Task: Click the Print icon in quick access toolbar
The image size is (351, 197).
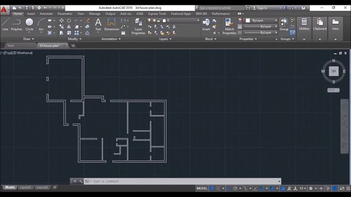Action: click(39, 8)
